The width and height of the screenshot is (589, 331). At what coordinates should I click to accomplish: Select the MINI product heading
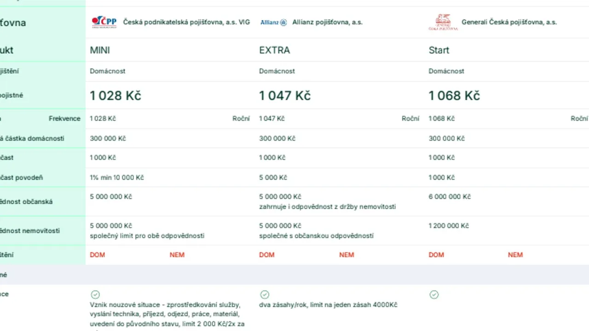click(100, 50)
